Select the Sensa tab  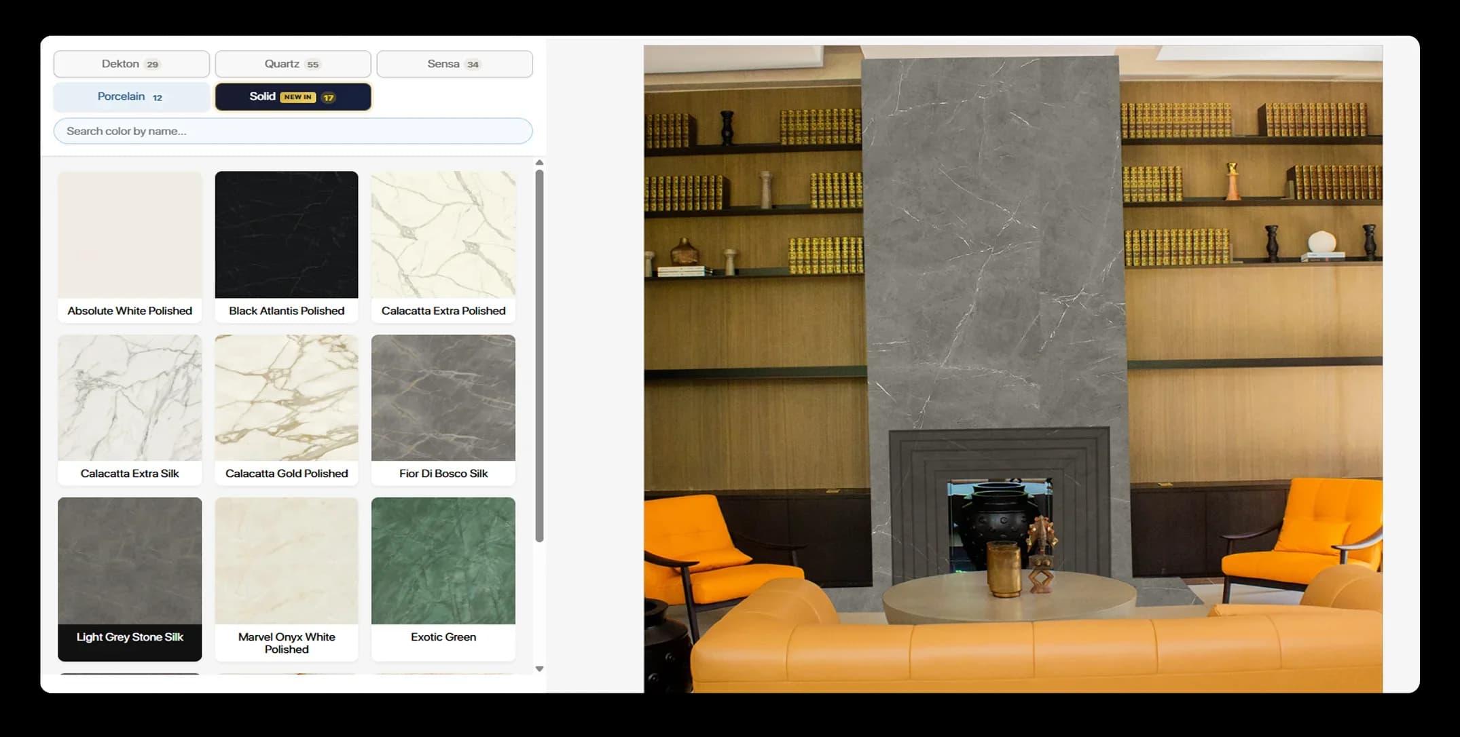click(x=454, y=64)
